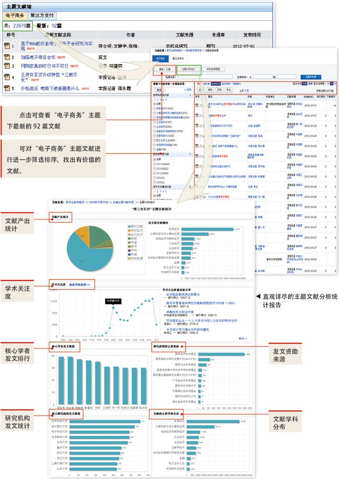
Task: Open article 价格战后 电商下波浪潮是什么
Action: pos(50,88)
